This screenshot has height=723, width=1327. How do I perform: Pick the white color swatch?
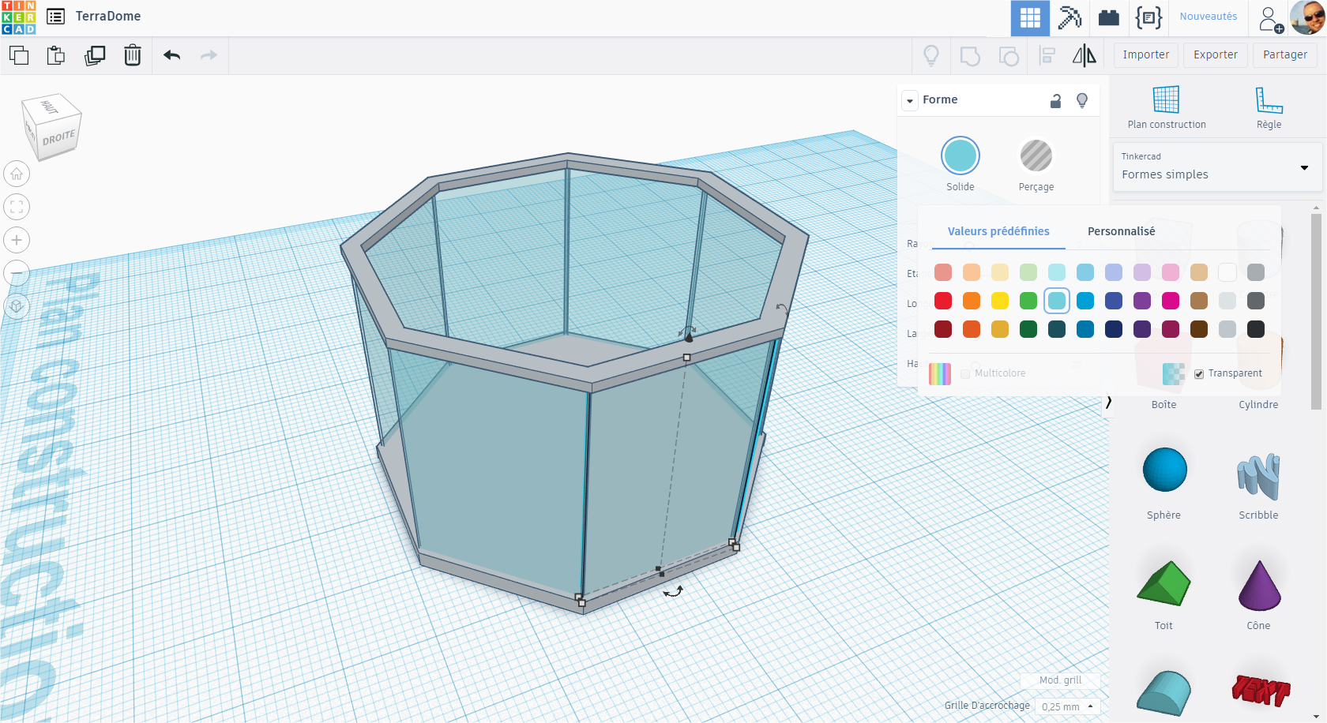(1227, 272)
